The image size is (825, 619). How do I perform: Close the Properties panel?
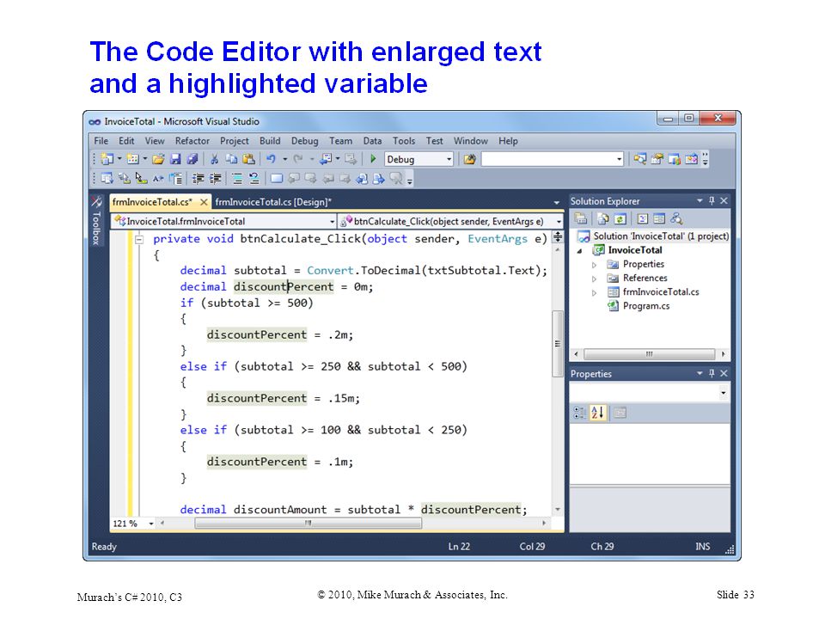724,373
